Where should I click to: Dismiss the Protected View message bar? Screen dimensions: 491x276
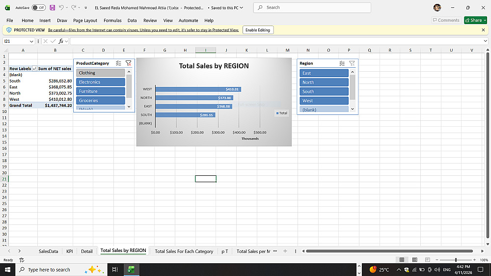[x=483, y=30]
